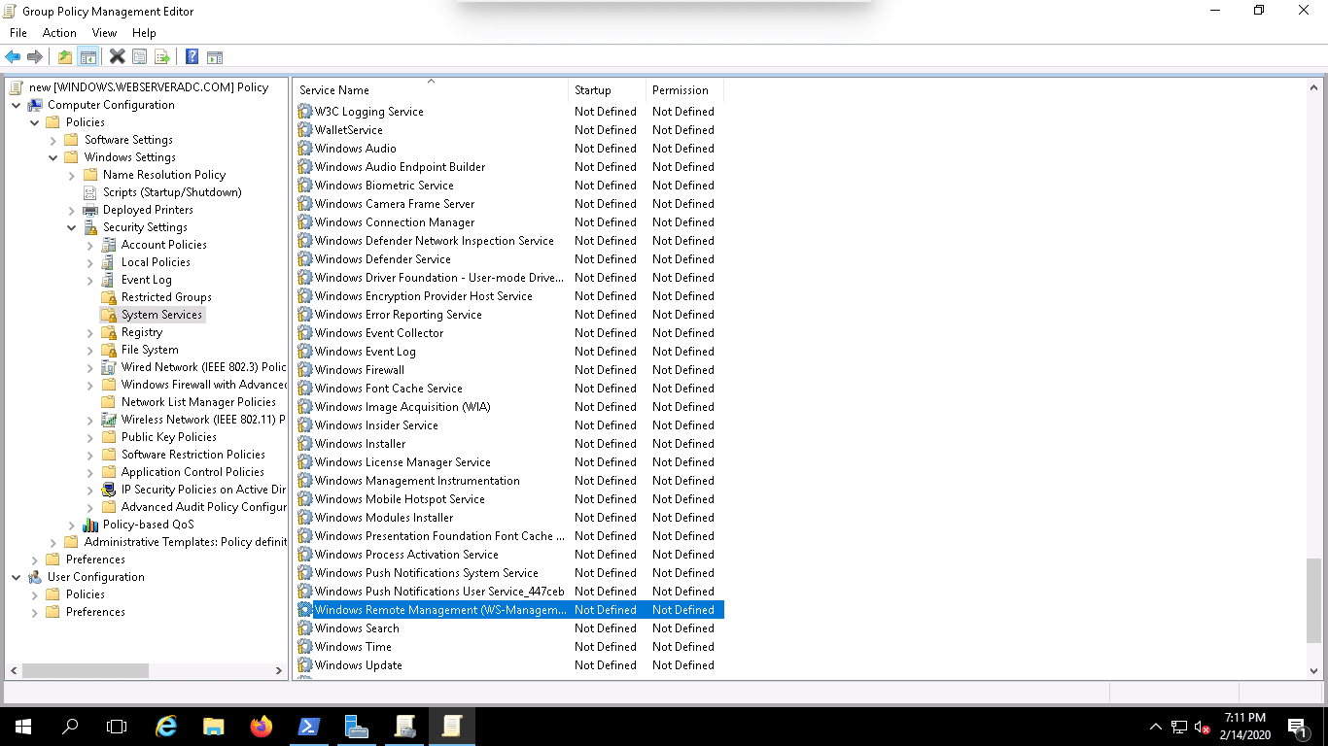Go up one level with the toolbar folder icon
The image size is (1328, 746).
click(x=64, y=57)
